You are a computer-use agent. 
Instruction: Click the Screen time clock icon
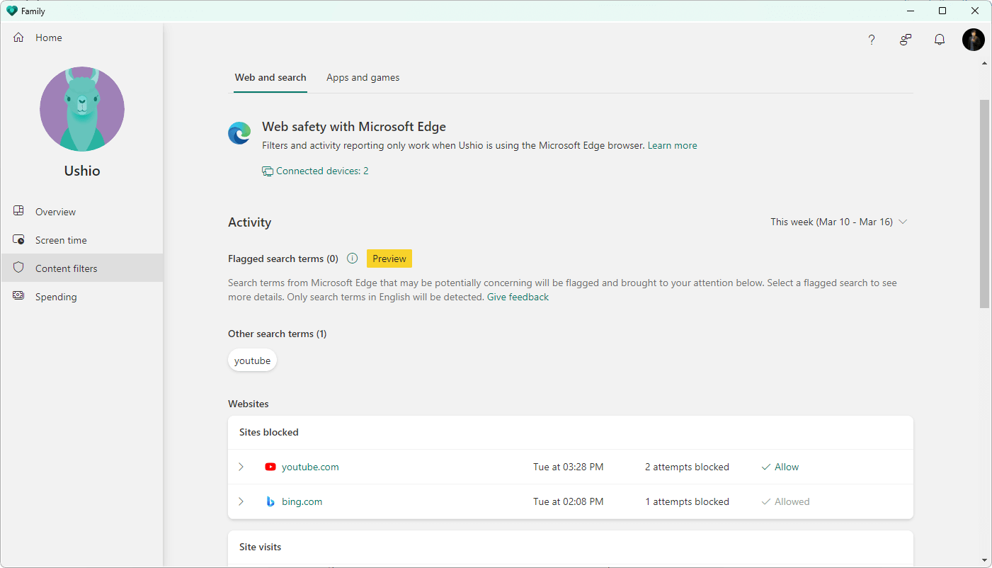coord(19,239)
